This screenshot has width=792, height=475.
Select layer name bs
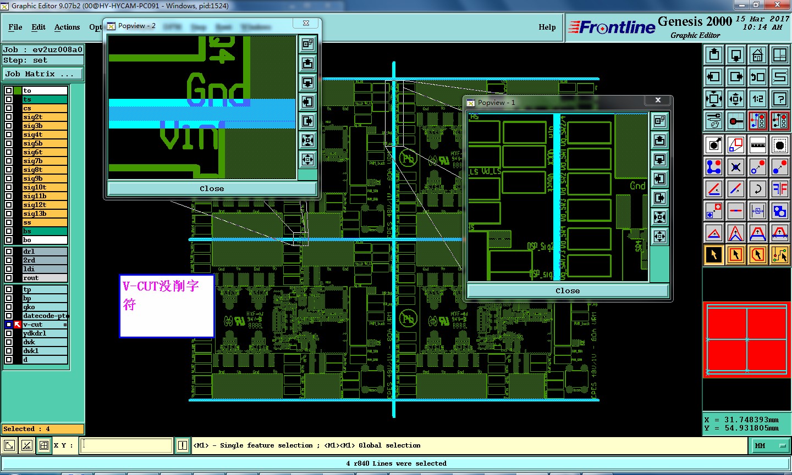tap(45, 231)
